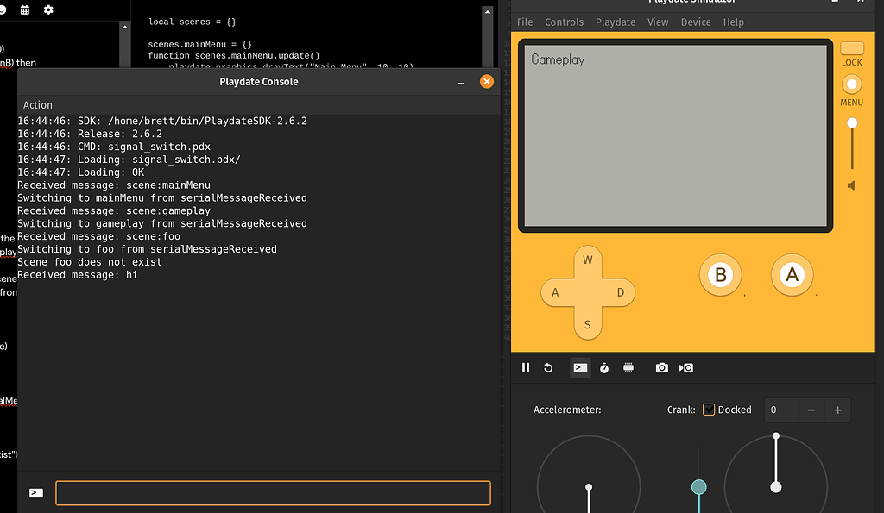Click the speaker icon below the volume slider
This screenshot has height=513, width=884.
point(851,185)
